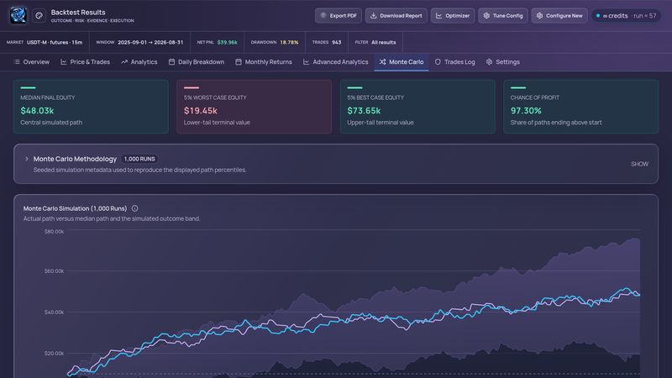This screenshot has width=672, height=378.
Task: Click the $48.03k value
Action: pyautogui.click(x=37, y=111)
